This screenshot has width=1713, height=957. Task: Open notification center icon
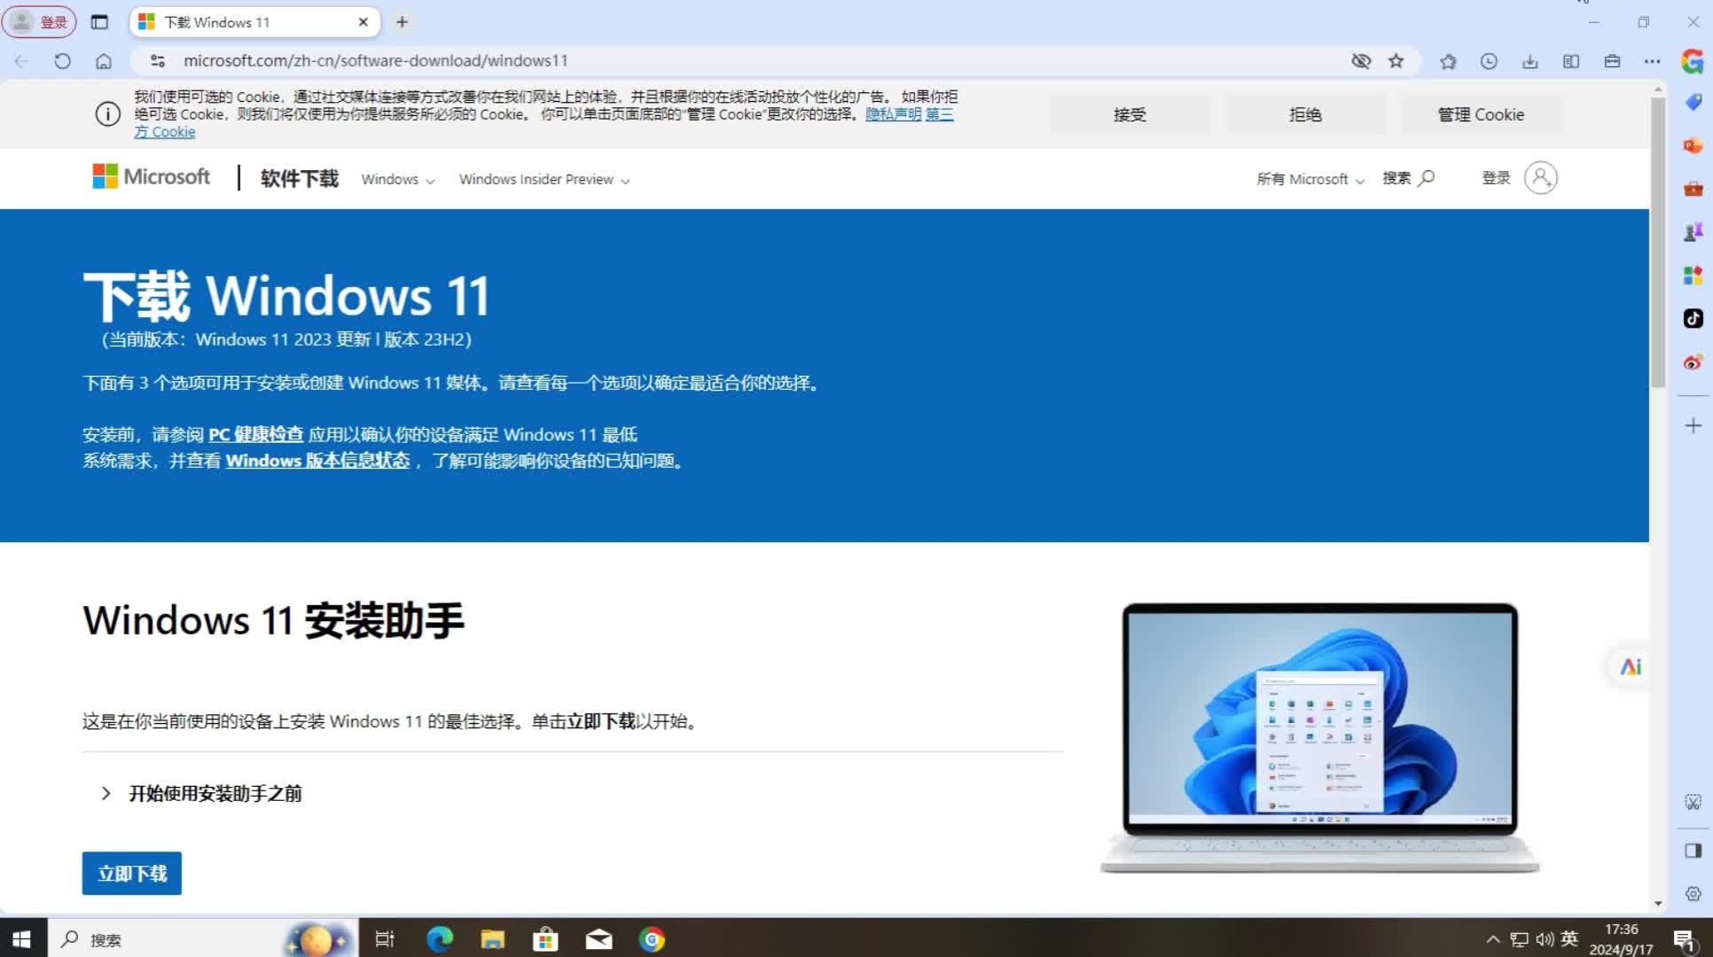pyautogui.click(x=1684, y=939)
